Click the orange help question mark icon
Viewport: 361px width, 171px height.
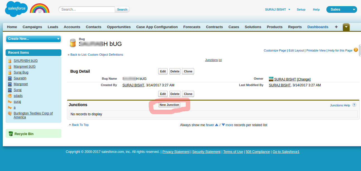pos(356,50)
